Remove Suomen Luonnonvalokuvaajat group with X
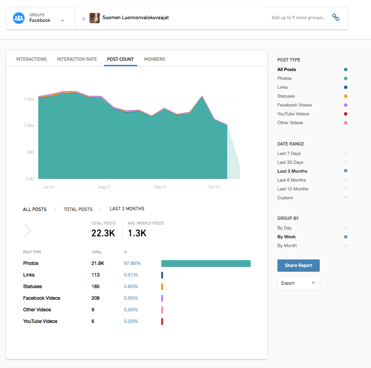371x368 pixels. 83,18
